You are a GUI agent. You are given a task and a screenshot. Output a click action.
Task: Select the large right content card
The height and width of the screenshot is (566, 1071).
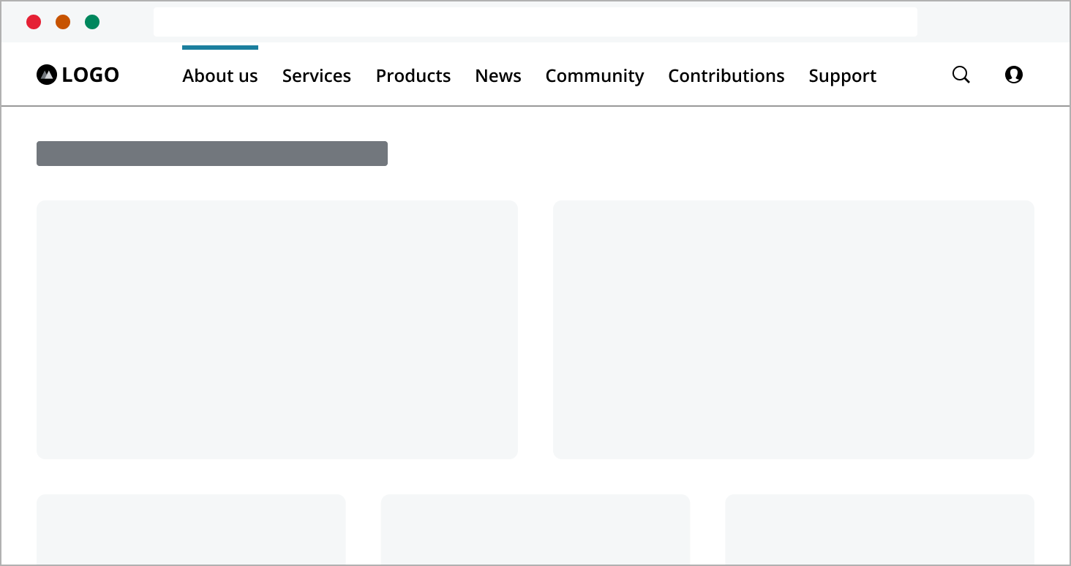[x=793, y=329]
